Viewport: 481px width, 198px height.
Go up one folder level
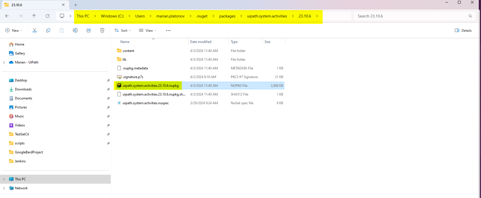34,16
